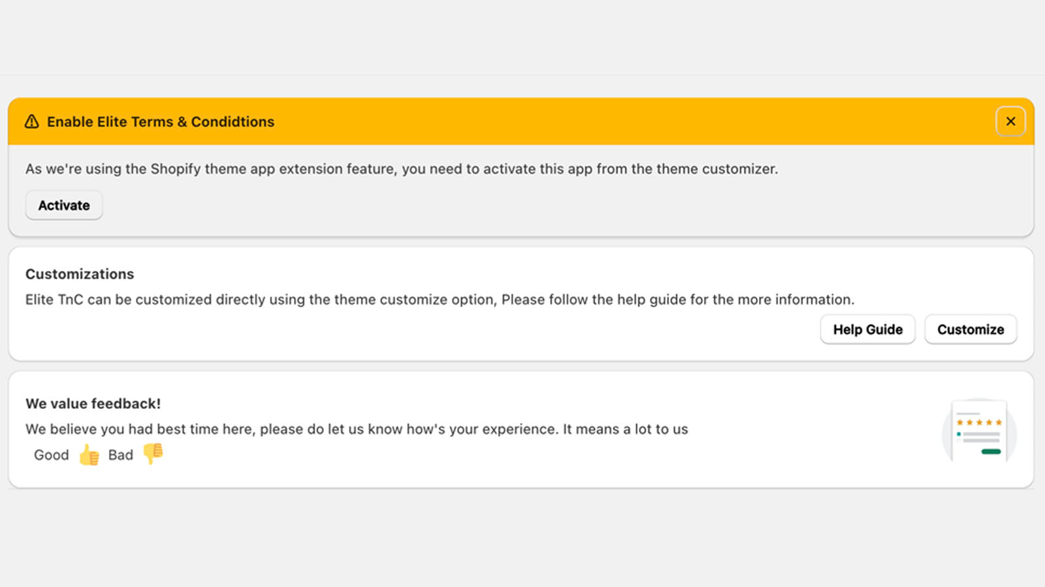Viewport: 1045px width, 587px height.
Task: Click the review illustration with stars
Action: [x=978, y=432]
